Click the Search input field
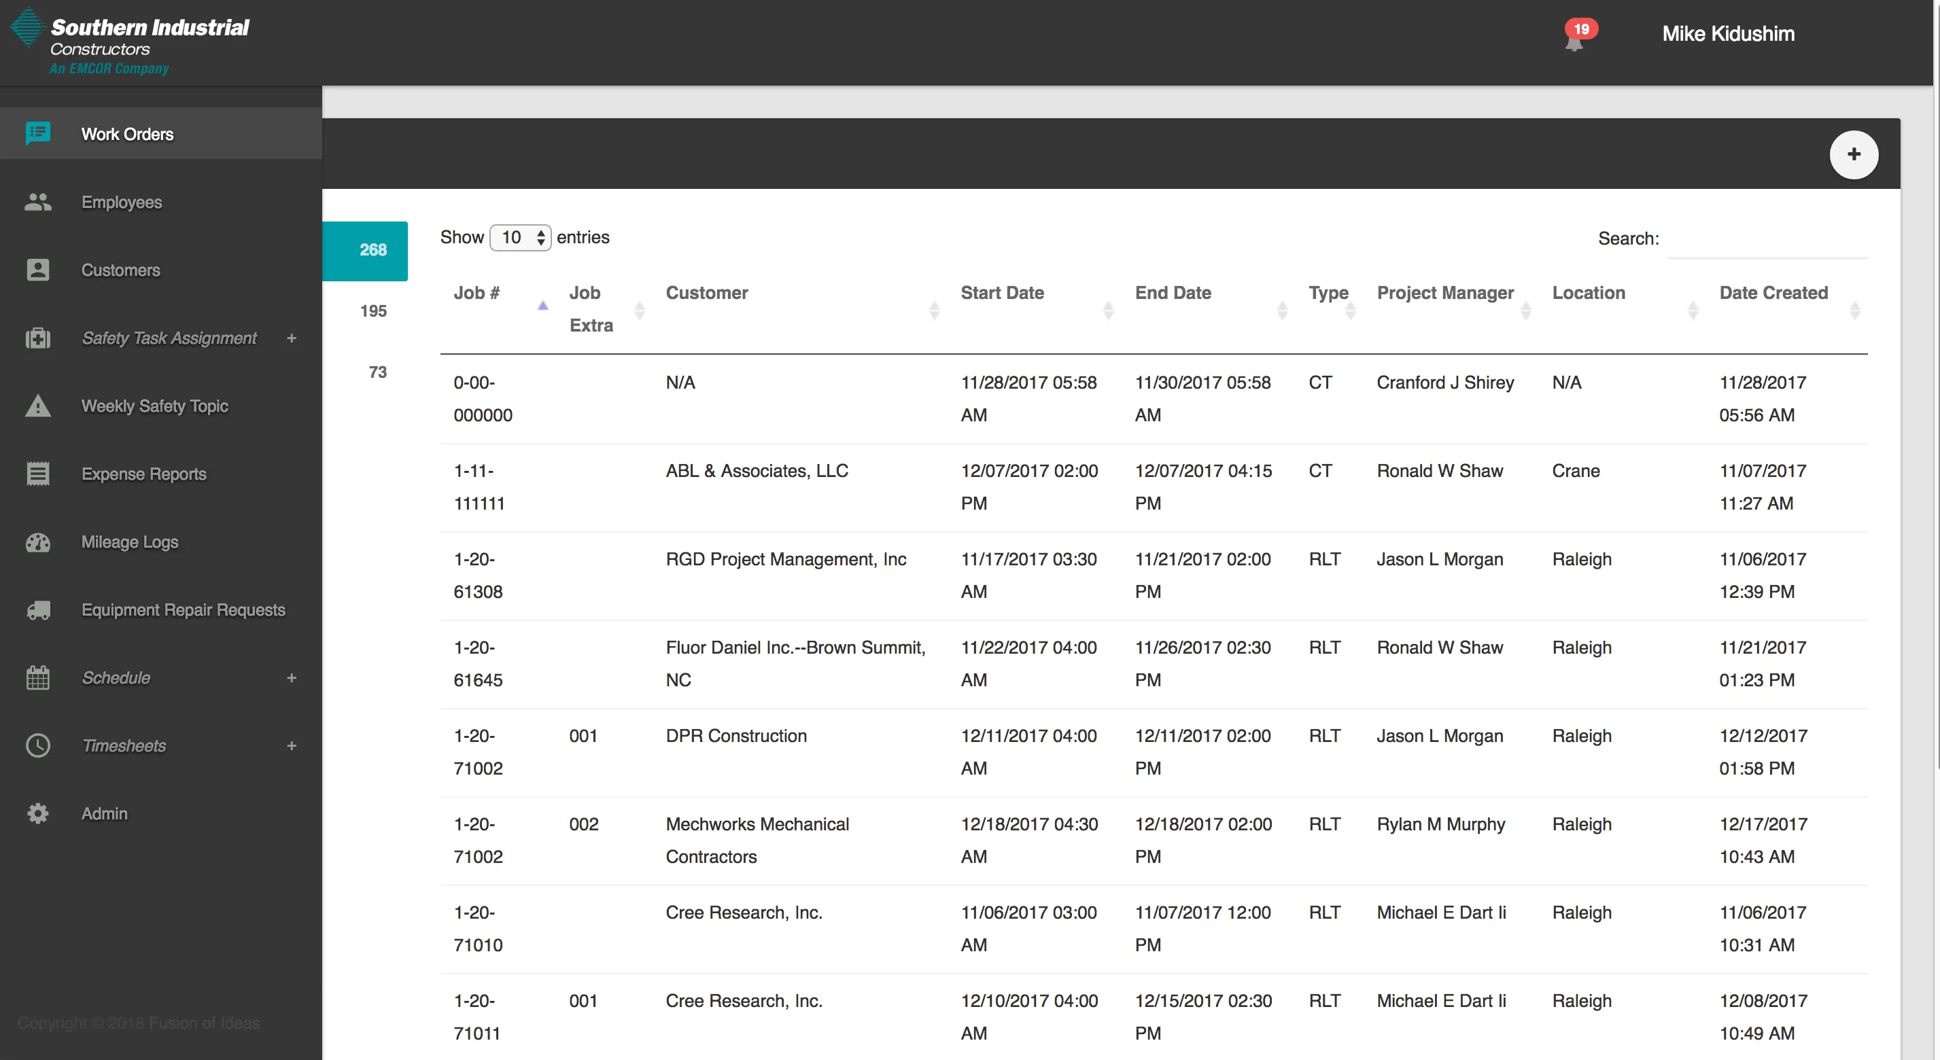Screen dimensions: 1940x1060 point(1767,239)
